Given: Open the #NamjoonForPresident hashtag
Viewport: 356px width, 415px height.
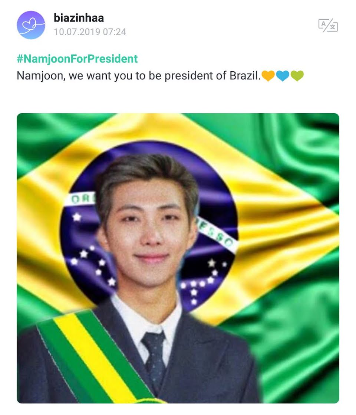Looking at the screenshot, I should [x=77, y=59].
